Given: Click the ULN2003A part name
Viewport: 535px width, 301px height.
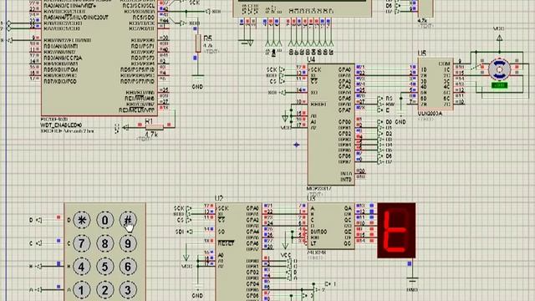Looking at the screenshot, I should point(430,114).
